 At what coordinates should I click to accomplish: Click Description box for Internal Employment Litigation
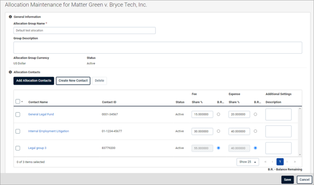pos(279,131)
